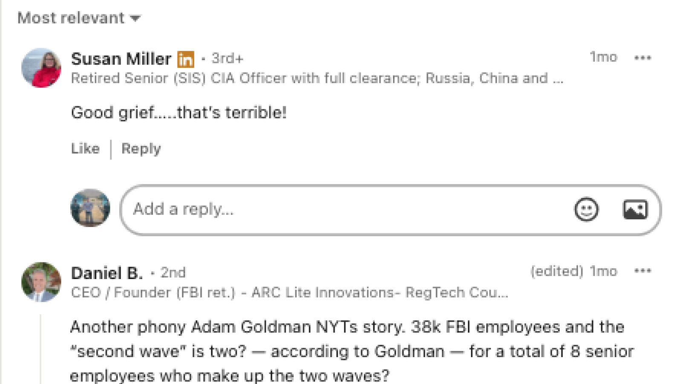Viewport: 682px width, 384px height.
Task: Click Daniel B.'s profile photo
Action: [x=41, y=282]
